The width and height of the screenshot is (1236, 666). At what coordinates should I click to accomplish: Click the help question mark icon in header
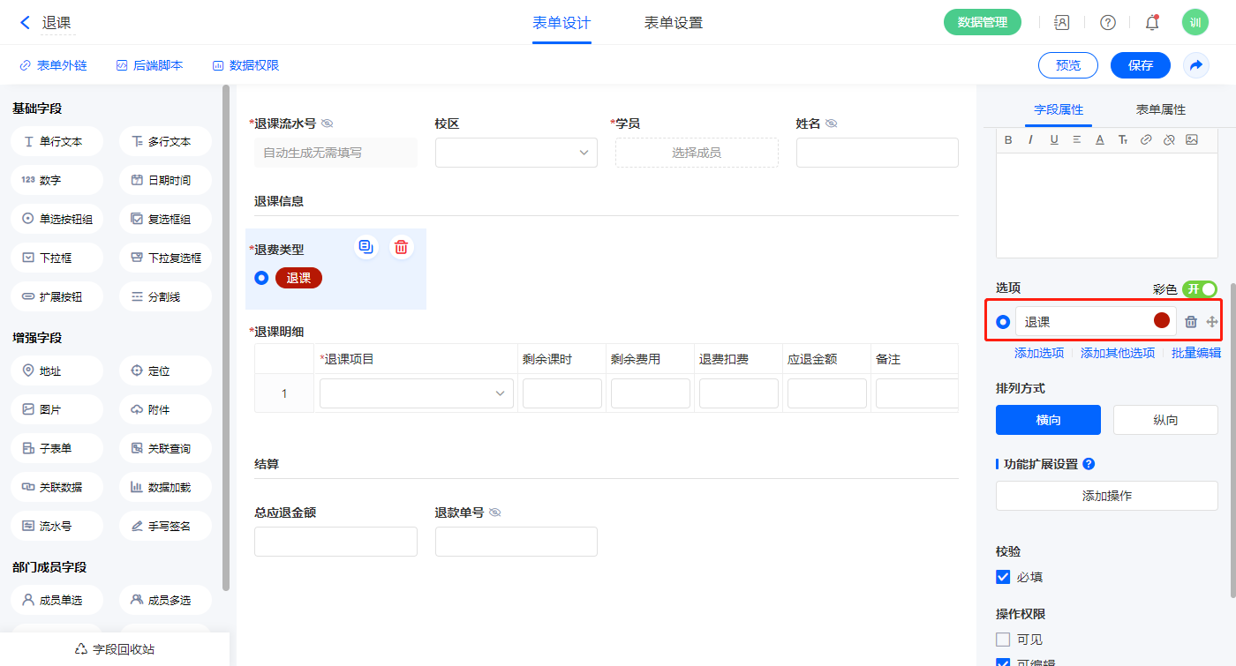1107,23
